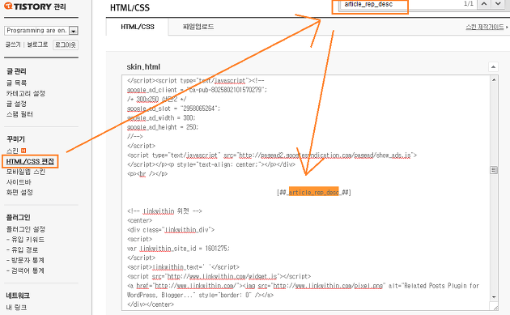Click the google_ad_client code line

tap(197, 90)
